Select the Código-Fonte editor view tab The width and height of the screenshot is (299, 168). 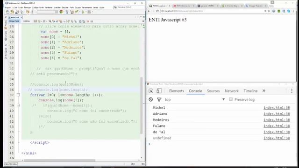tap(14, 21)
